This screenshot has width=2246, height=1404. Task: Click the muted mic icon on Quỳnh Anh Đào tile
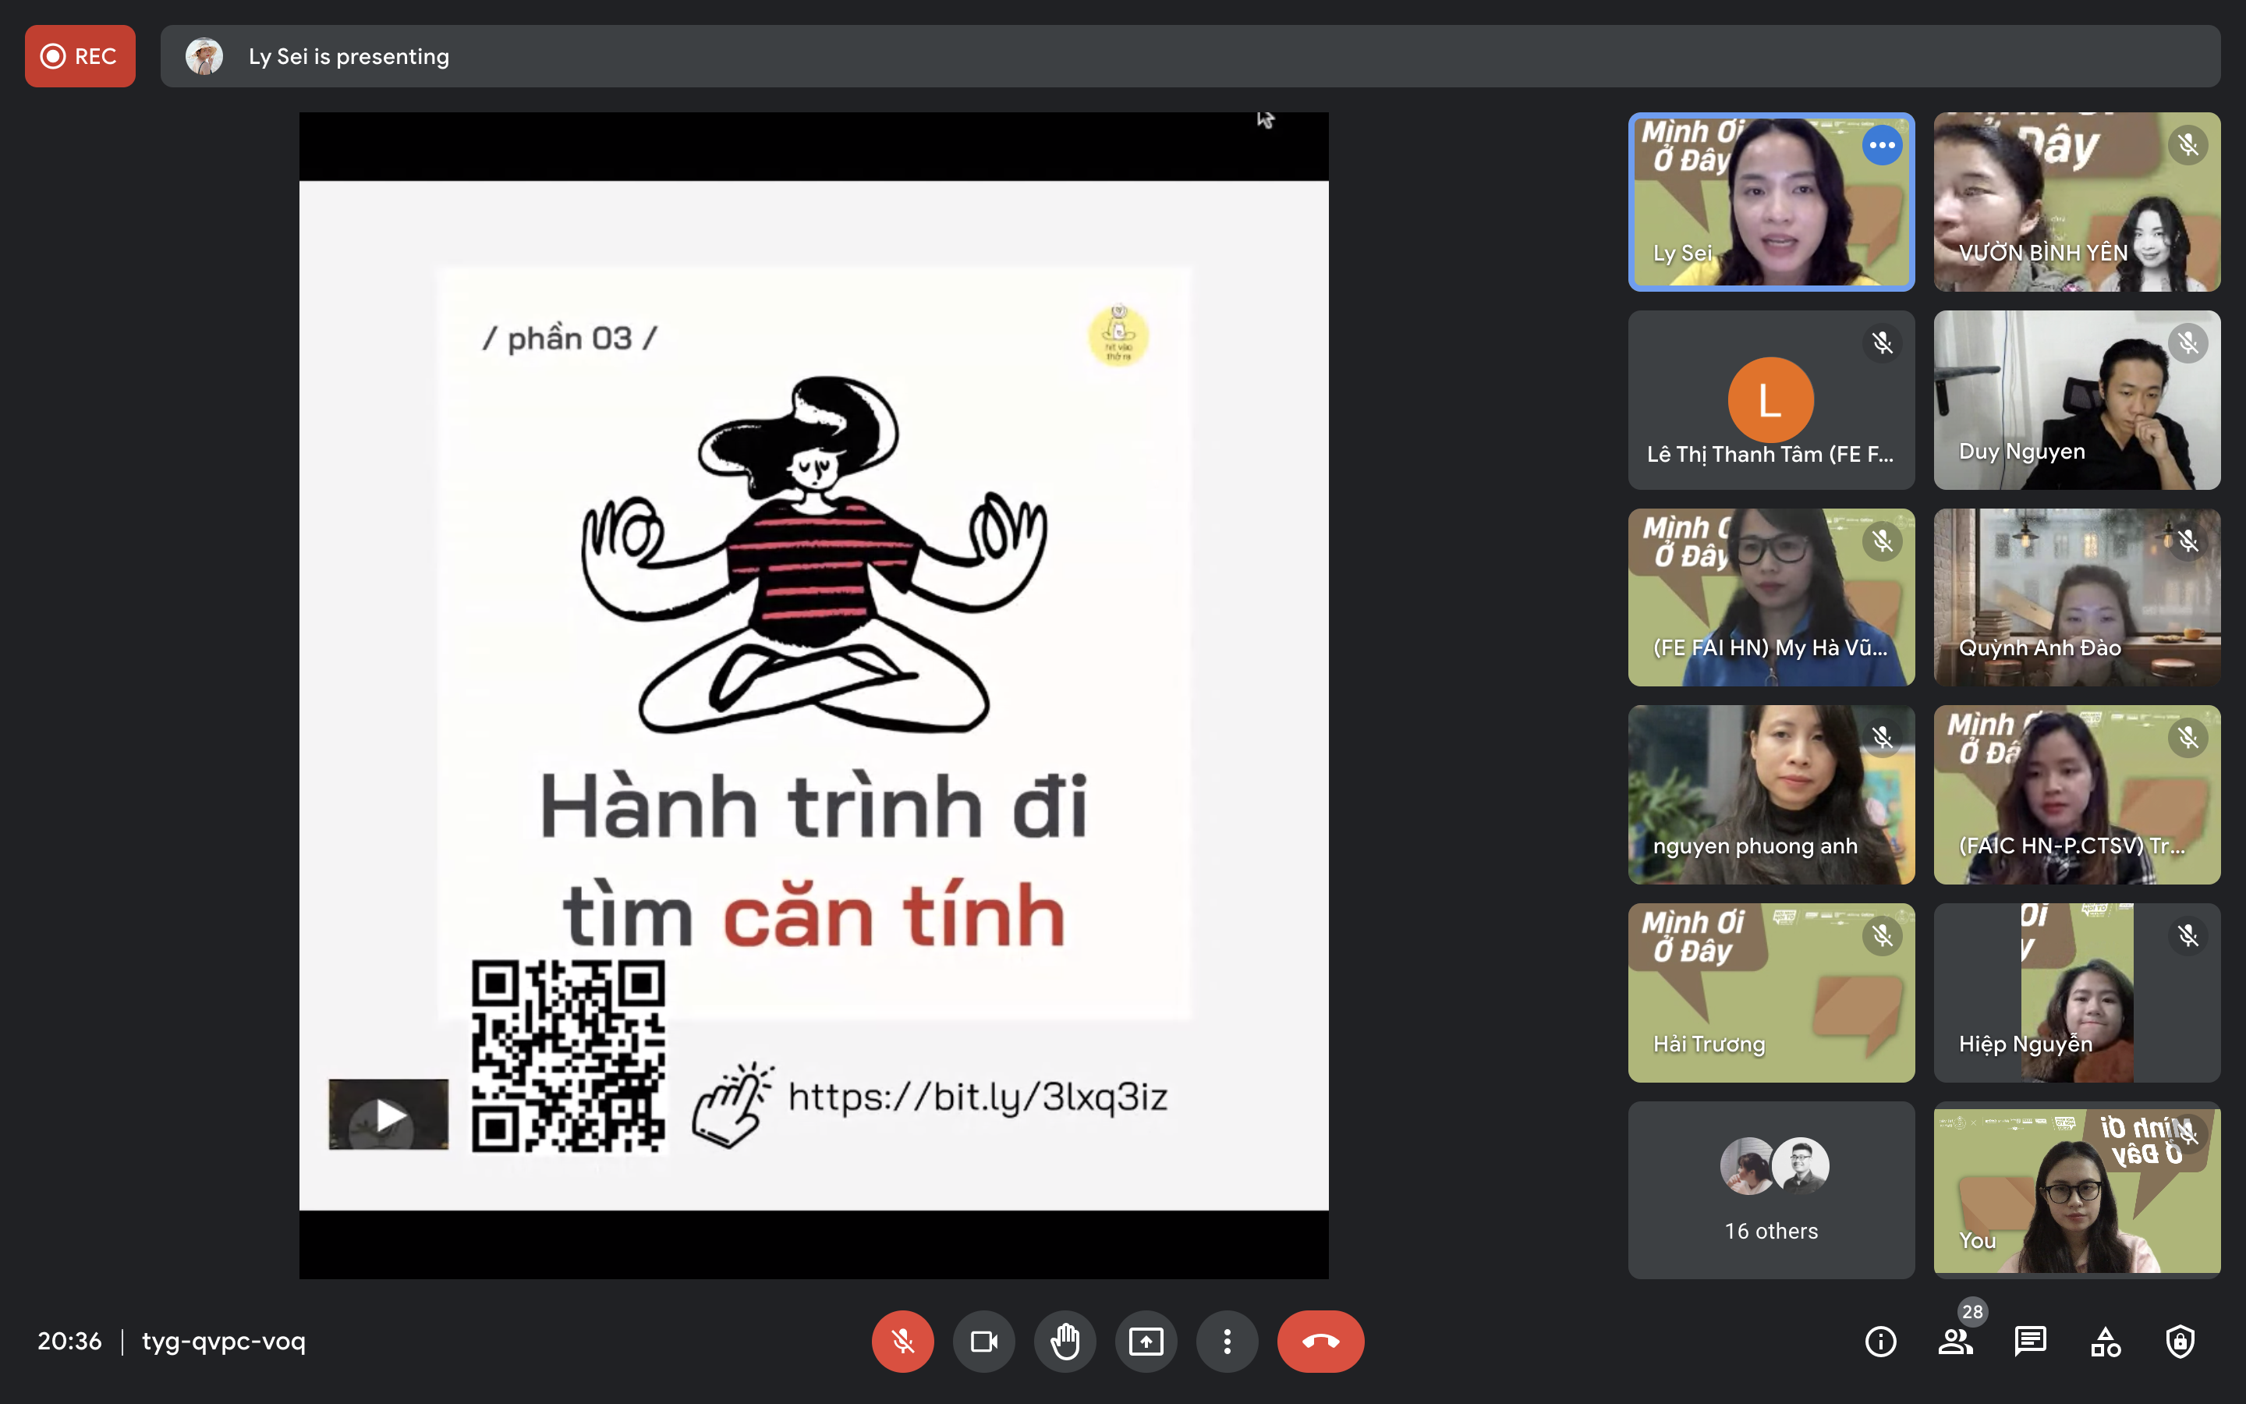[x=2188, y=541]
